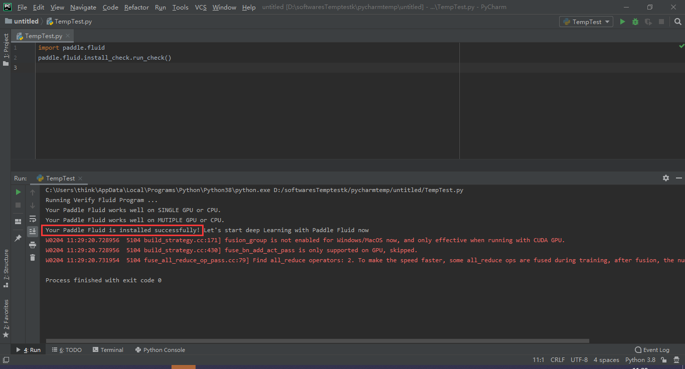The image size is (685, 369).
Task: Open the Code menu
Action: click(110, 7)
